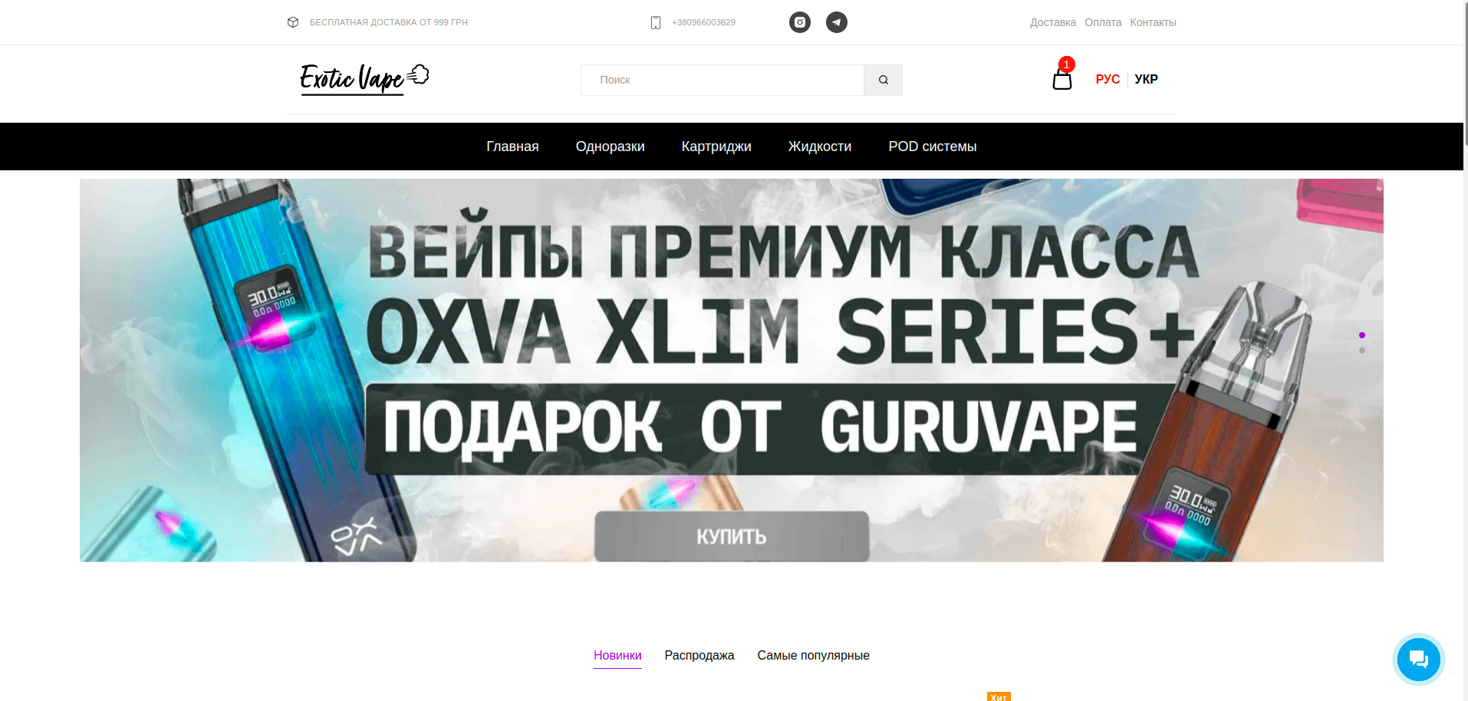Viewport: 1468px width, 701px height.
Task: Call the +380966003629 phone link
Action: pyautogui.click(x=703, y=22)
